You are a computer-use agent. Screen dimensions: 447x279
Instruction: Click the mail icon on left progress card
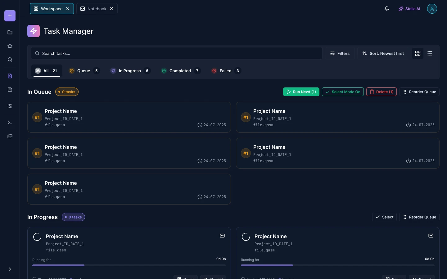(x=222, y=236)
